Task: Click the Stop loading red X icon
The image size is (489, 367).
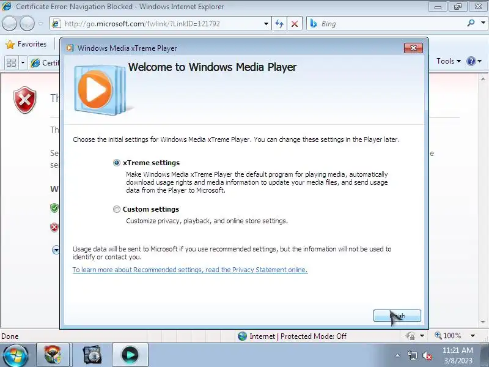Action: tap(295, 24)
